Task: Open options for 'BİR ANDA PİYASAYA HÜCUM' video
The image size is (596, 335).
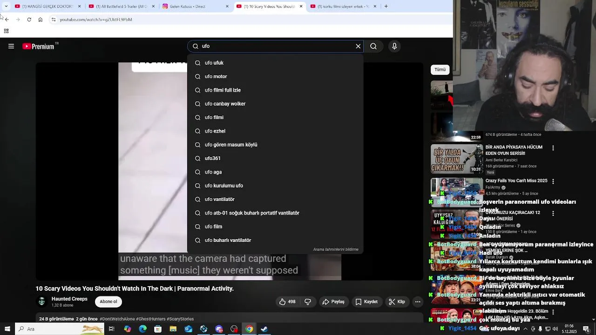Action: pos(553,148)
